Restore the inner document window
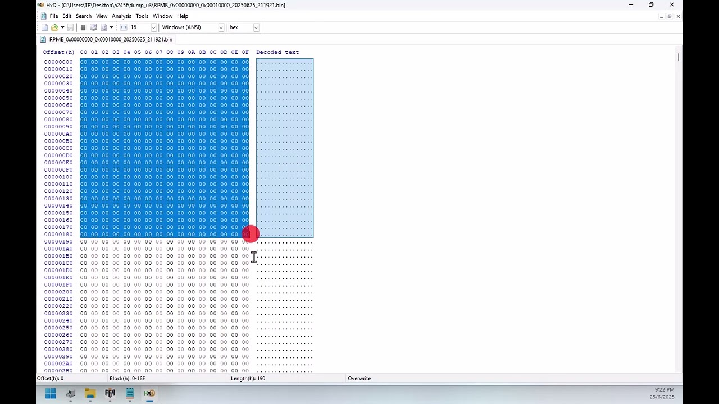Screen dimensions: 719x404 tap(670, 16)
